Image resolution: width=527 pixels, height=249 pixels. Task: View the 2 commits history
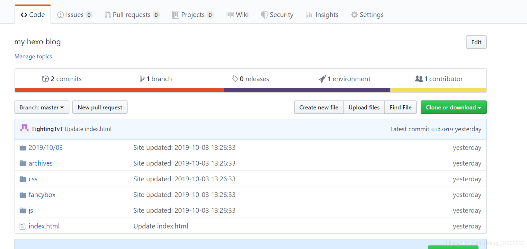[x=62, y=79]
